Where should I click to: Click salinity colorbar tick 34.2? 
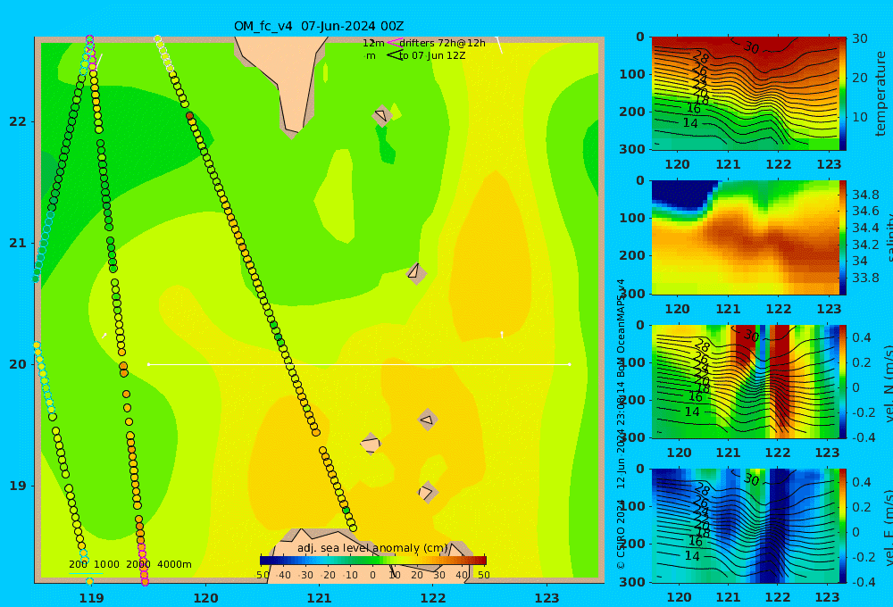coord(865,245)
